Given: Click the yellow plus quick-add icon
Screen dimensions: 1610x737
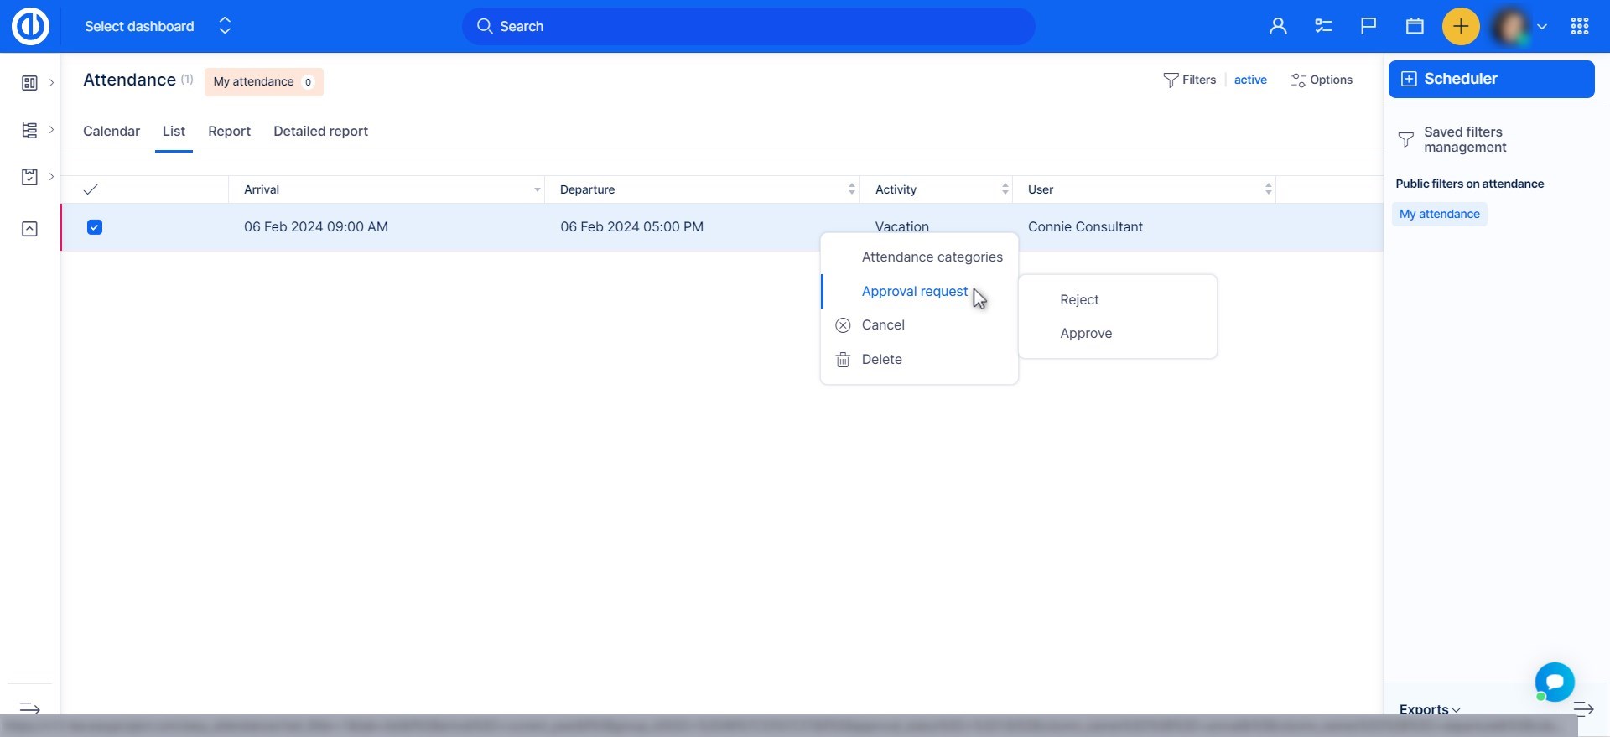Looking at the screenshot, I should (1460, 27).
